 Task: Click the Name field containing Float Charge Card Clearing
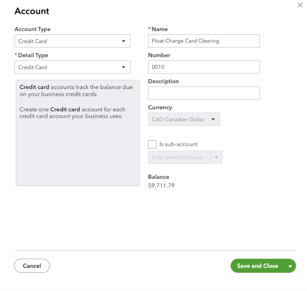204,41
